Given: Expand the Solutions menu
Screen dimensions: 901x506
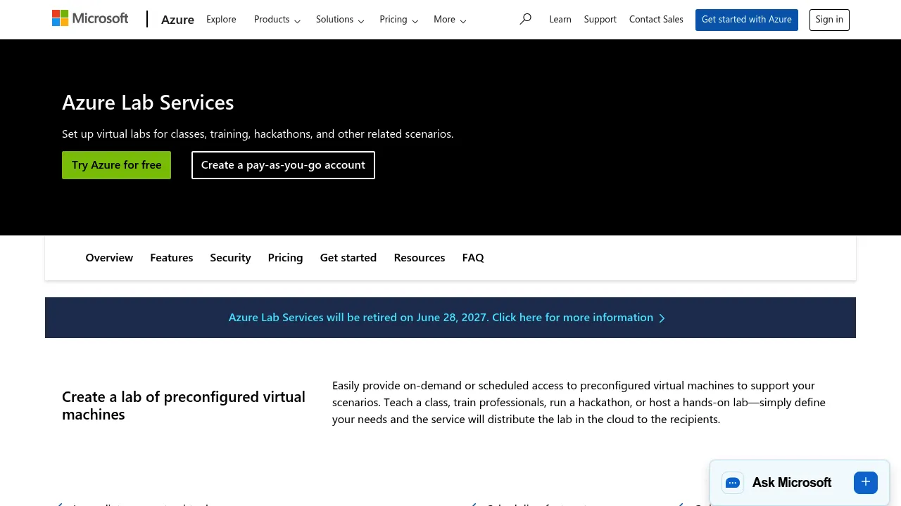Looking at the screenshot, I should pyautogui.click(x=340, y=20).
